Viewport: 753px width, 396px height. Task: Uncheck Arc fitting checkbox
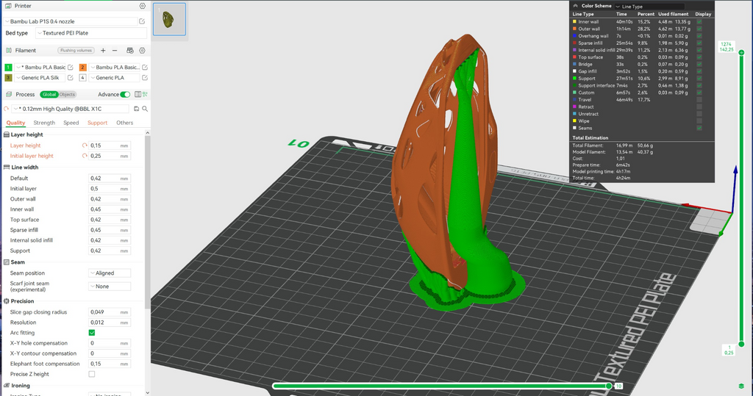coord(92,333)
